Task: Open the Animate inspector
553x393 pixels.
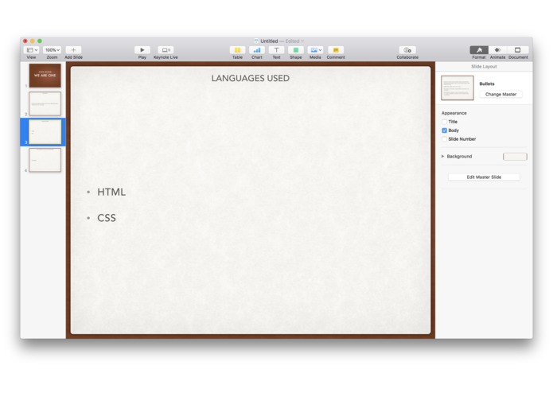Action: point(497,50)
